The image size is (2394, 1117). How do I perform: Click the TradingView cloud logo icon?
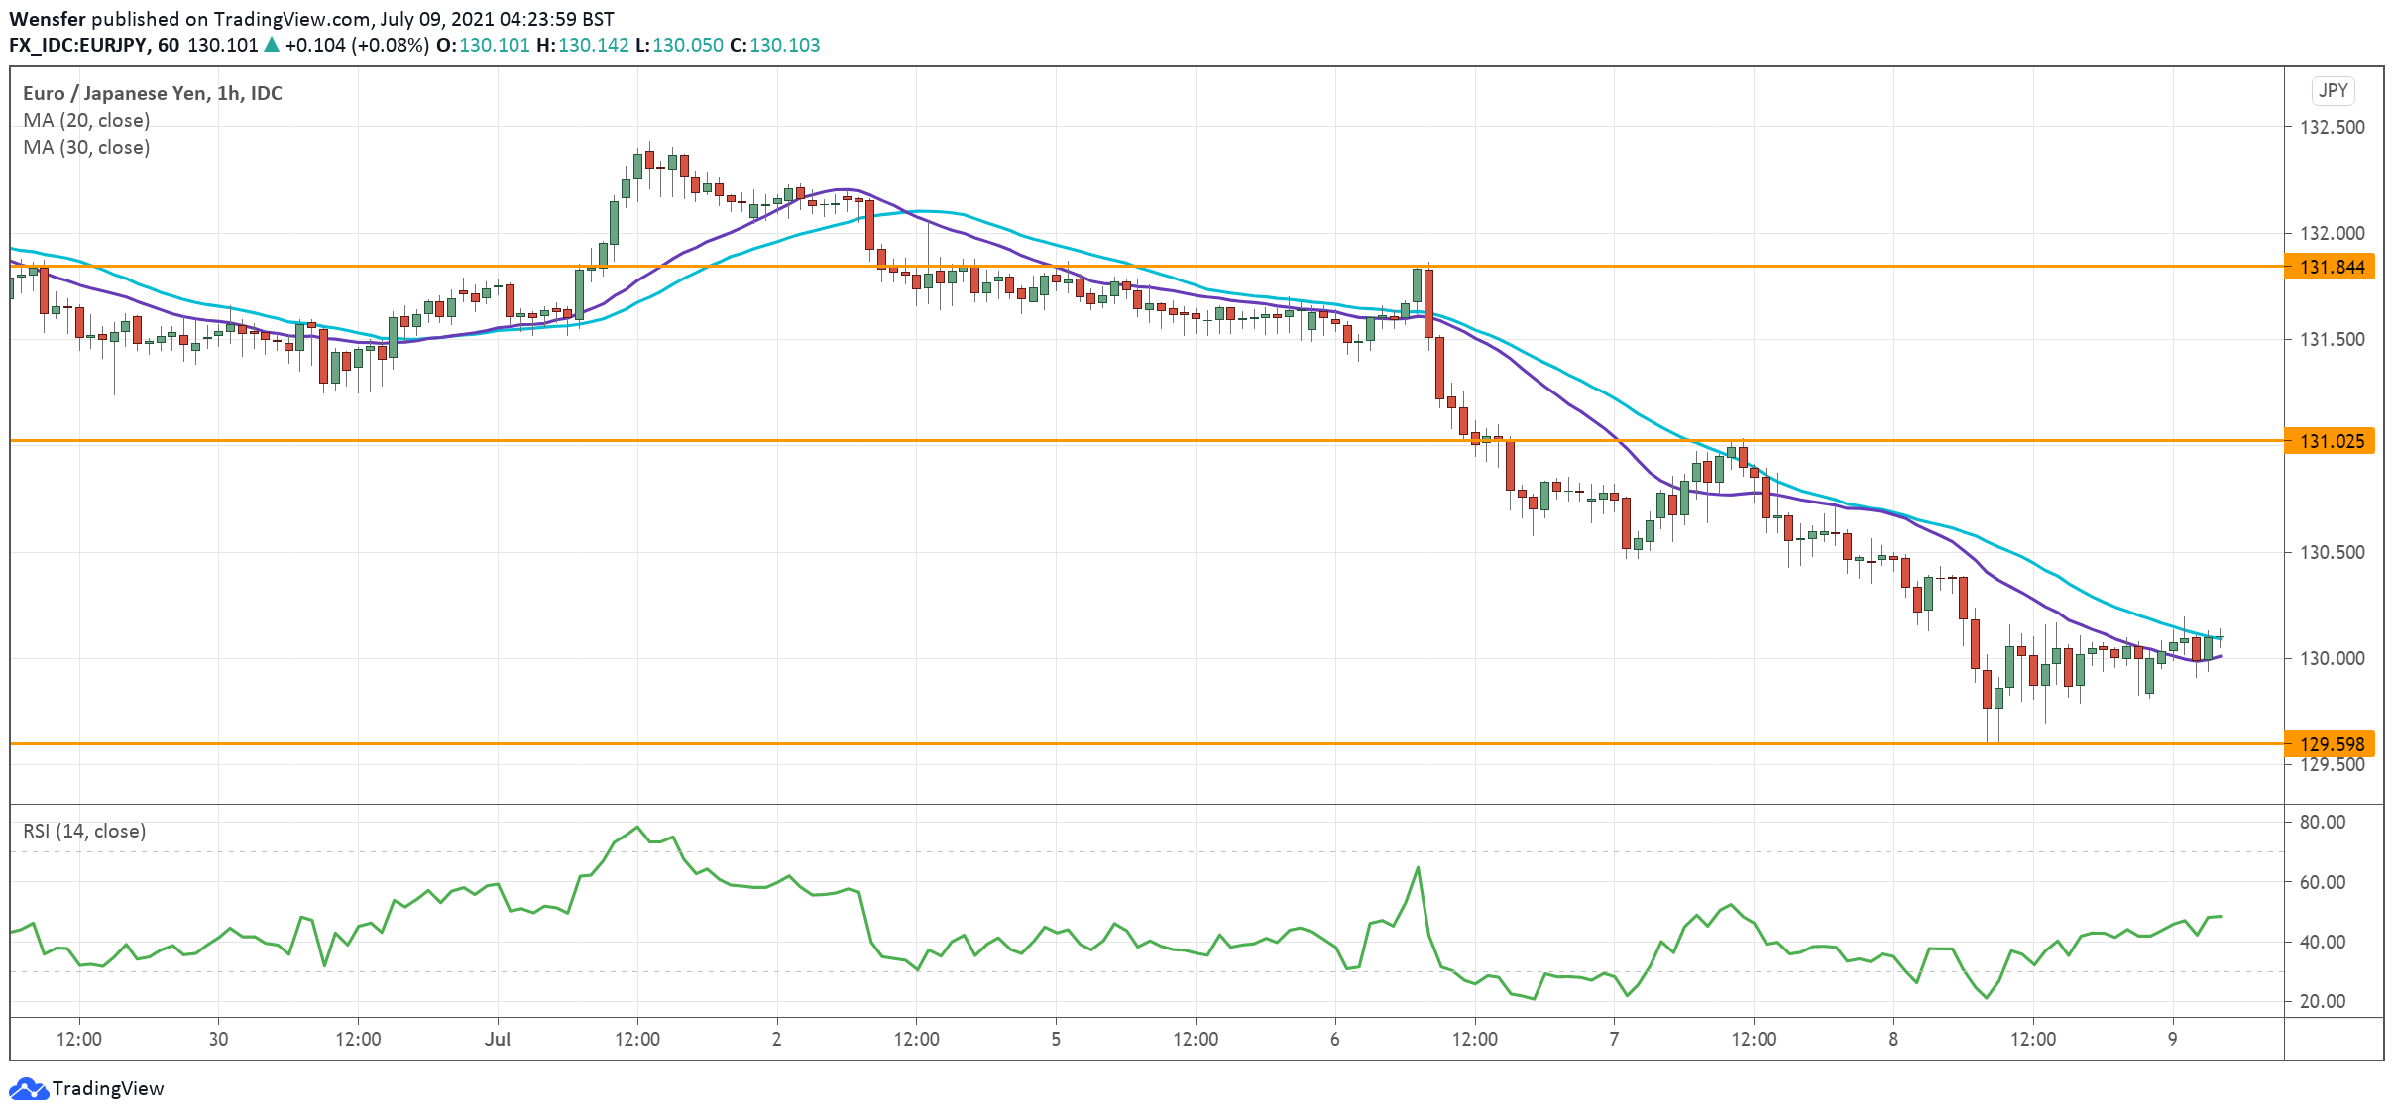27,1088
